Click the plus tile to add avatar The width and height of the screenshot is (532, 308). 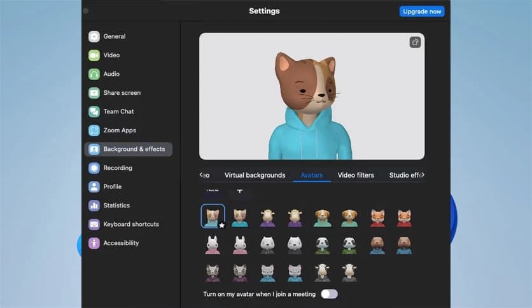tap(240, 192)
